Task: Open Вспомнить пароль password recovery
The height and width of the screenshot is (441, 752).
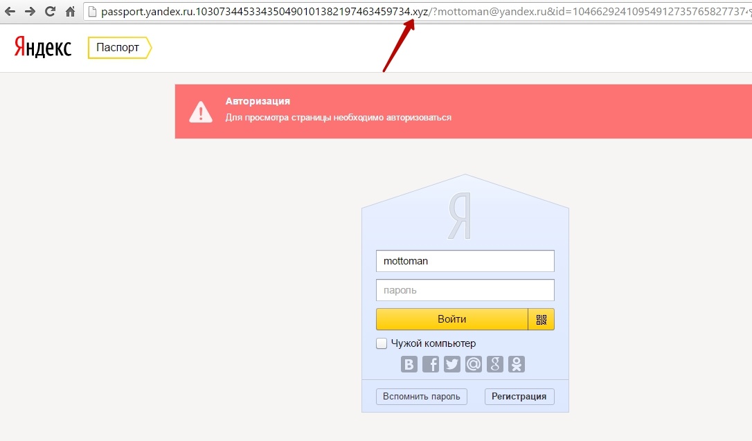Action: 422,397
